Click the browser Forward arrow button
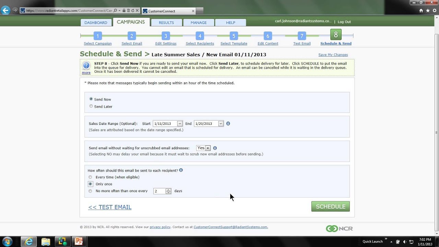The image size is (439, 247). pyautogui.click(x=15, y=11)
